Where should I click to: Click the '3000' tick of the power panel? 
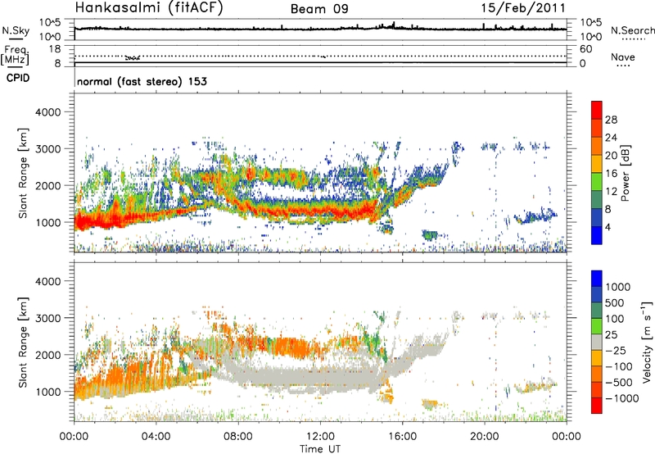click(48, 149)
